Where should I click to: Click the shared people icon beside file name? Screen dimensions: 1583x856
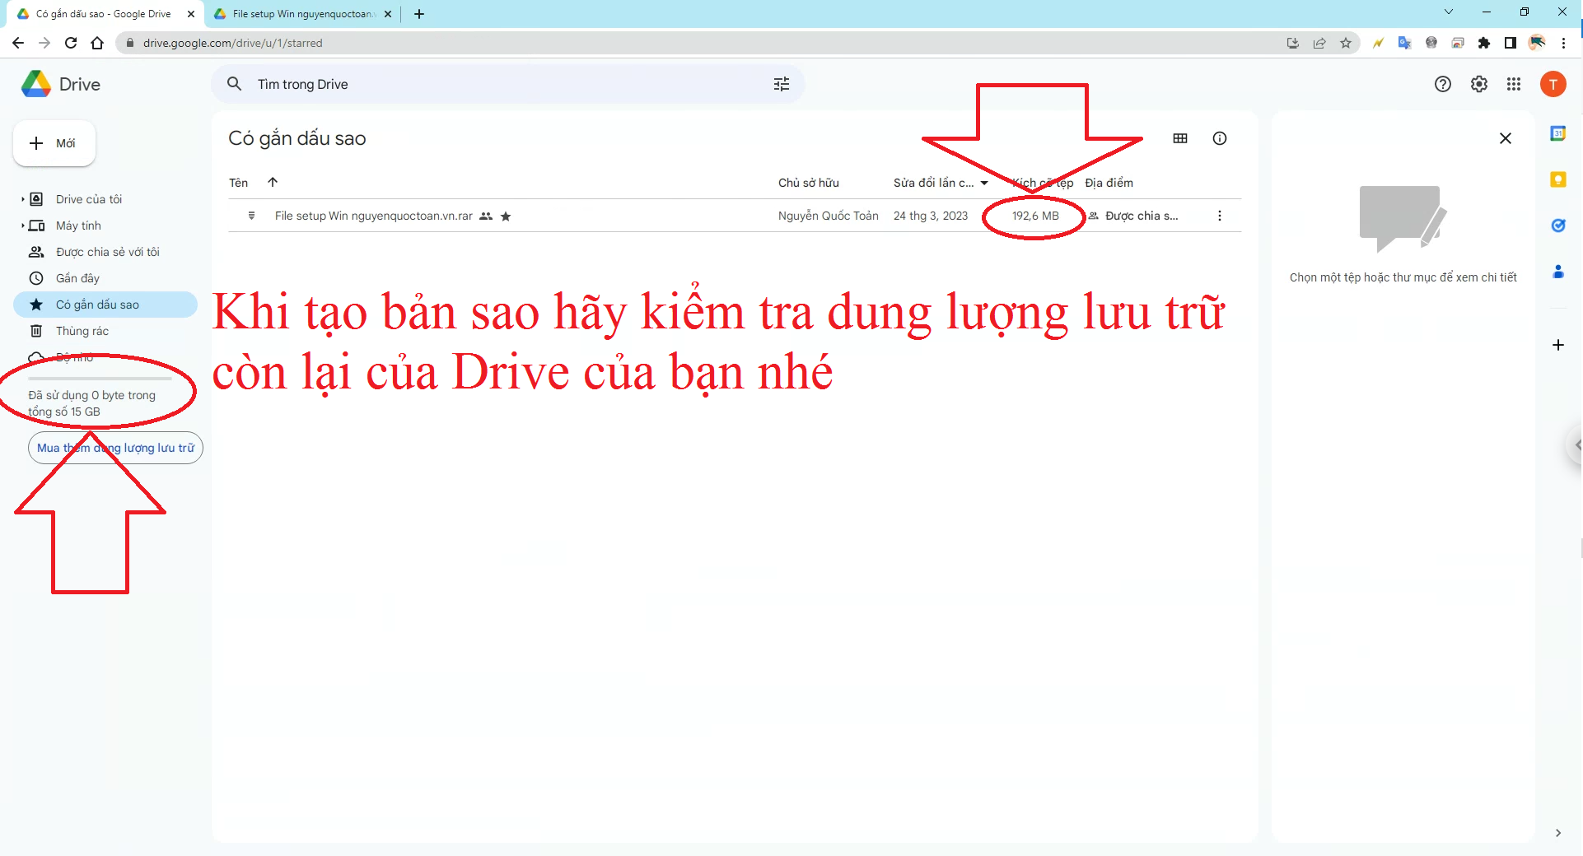(486, 216)
